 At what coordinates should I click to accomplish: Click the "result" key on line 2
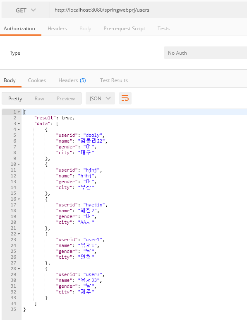pos(45,118)
